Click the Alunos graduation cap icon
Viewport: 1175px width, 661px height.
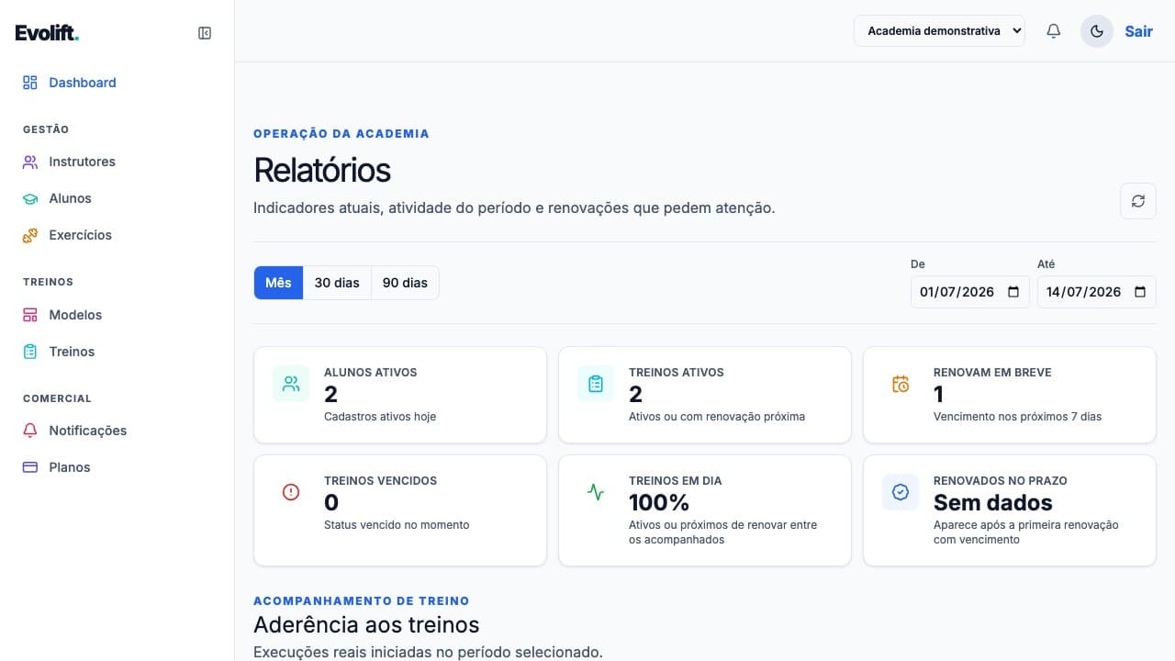[30, 198]
